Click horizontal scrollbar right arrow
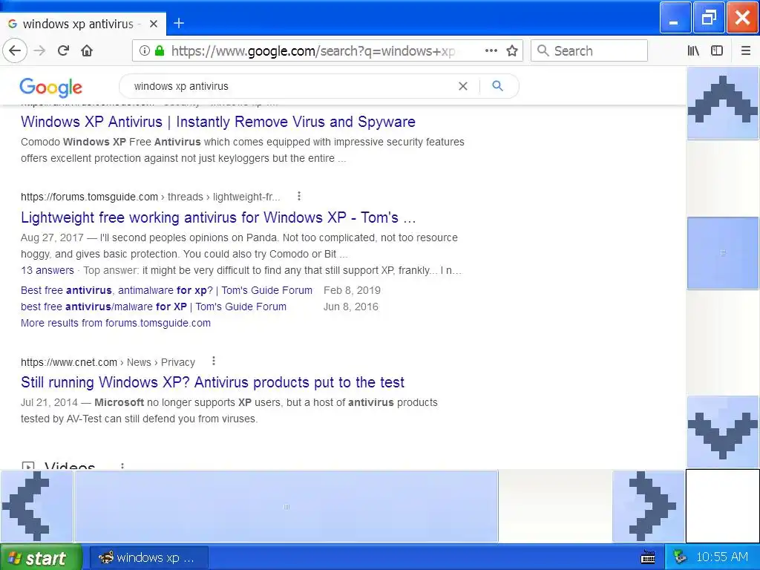760x570 pixels. click(649, 506)
